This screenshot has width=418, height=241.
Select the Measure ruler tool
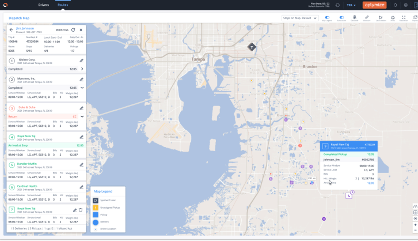[x=367, y=17]
